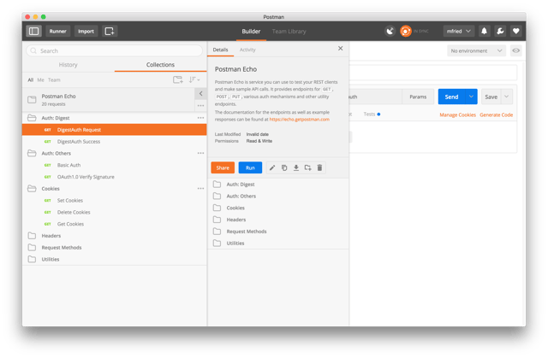Click the search magnifier icon
The image size is (548, 358).
point(33,51)
